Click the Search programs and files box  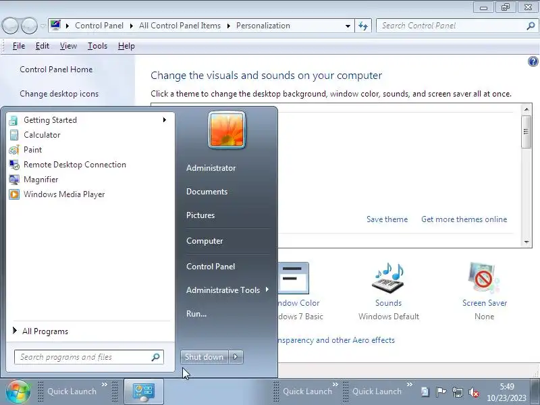point(89,357)
